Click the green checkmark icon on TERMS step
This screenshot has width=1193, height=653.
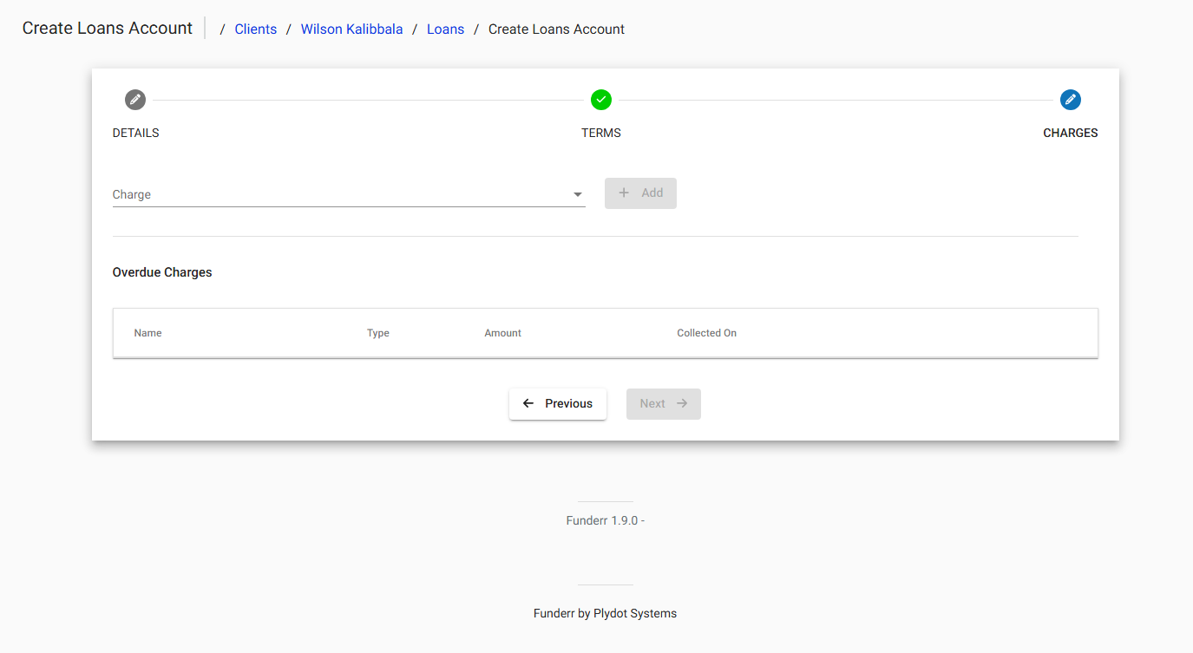click(x=601, y=100)
